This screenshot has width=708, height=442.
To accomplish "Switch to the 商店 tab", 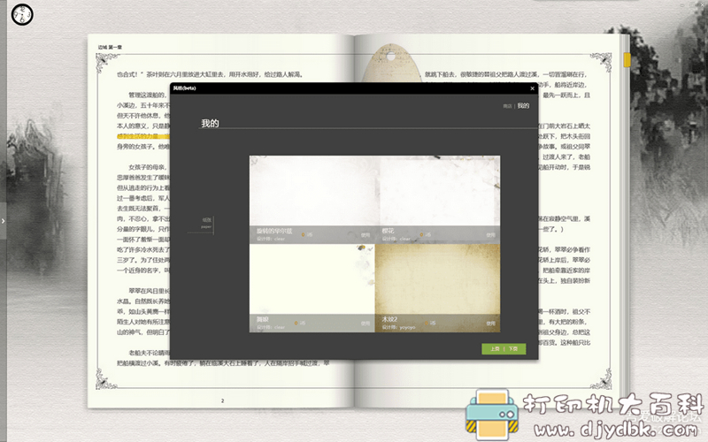I will 507,106.
